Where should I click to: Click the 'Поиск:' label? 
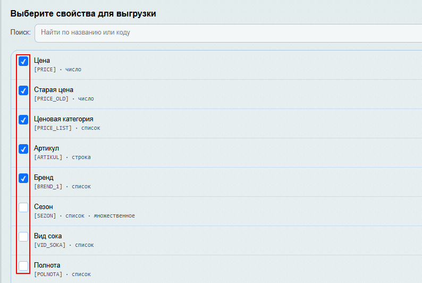point(21,32)
